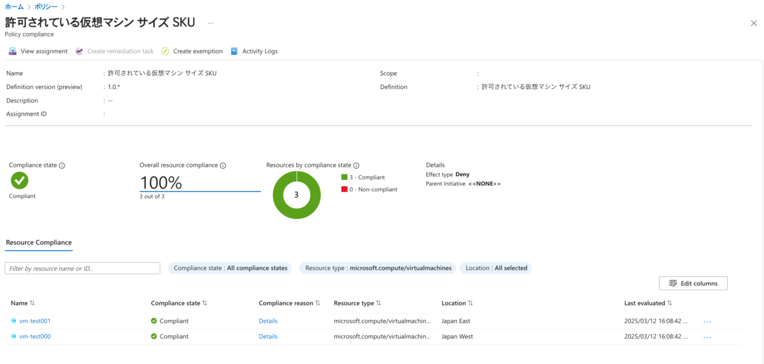Click the Definition version 1.0.* value
764x364 pixels.
coord(114,87)
